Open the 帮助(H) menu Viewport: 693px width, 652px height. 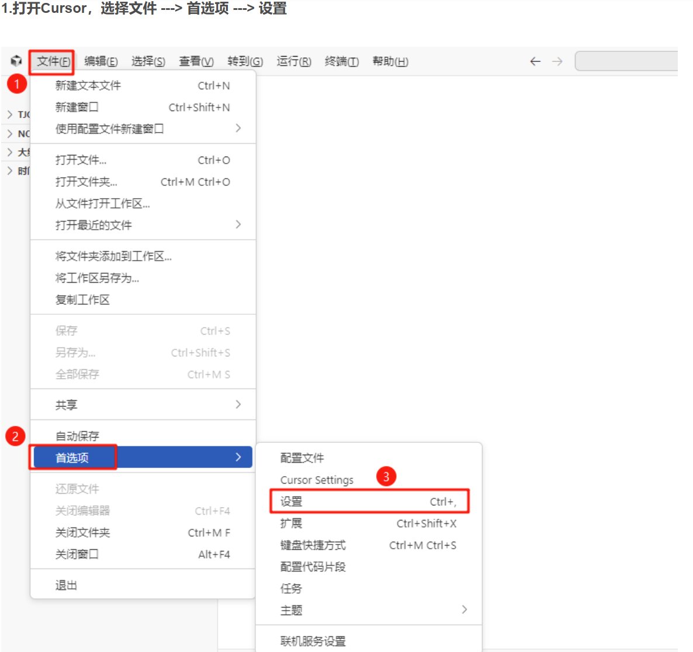[x=390, y=61]
